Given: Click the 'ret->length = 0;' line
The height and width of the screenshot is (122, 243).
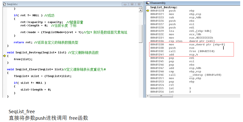Looking at the screenshot, I should pos(34,26).
